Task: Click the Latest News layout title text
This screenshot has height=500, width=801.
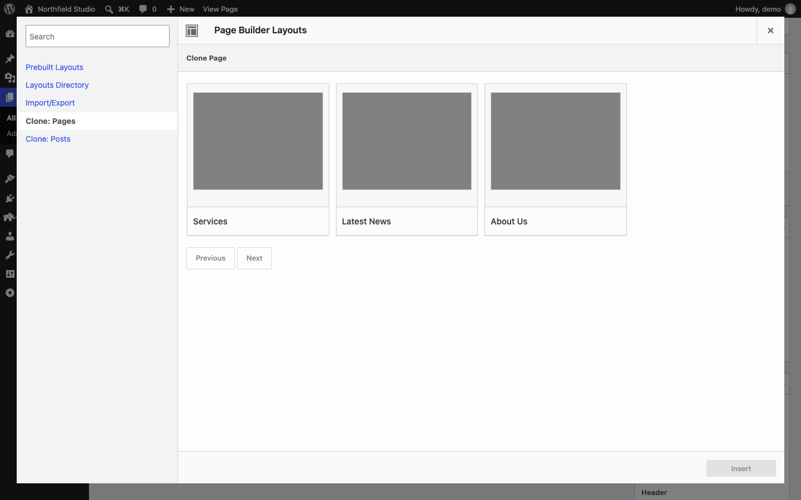Action: pos(366,221)
